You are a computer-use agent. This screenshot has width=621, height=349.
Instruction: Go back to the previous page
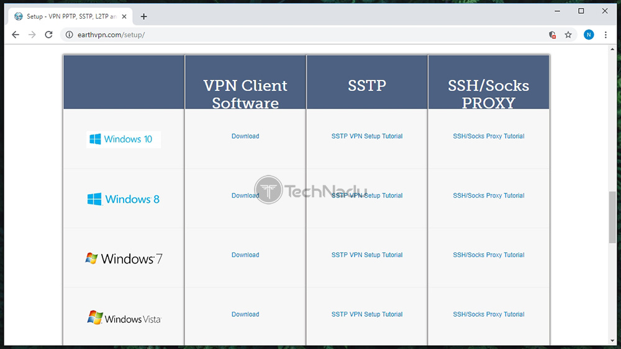point(16,35)
